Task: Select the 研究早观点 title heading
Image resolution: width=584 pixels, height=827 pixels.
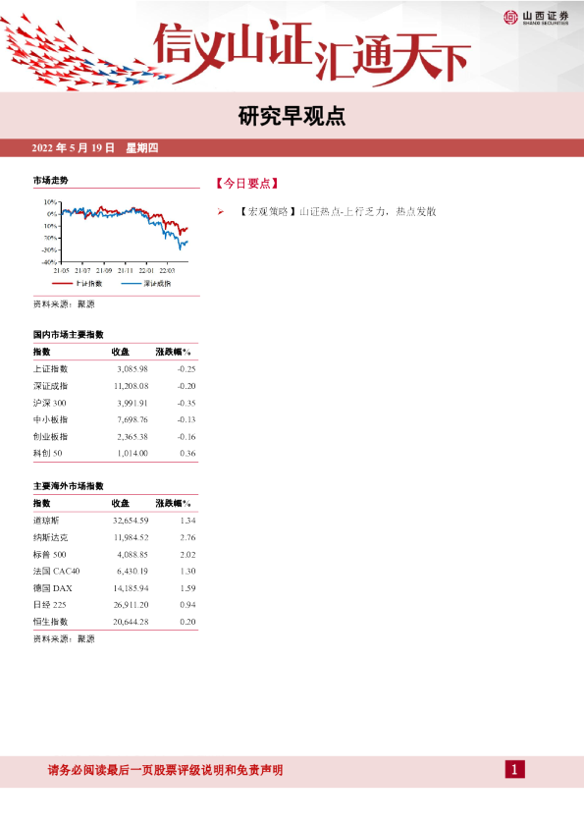Action: tap(292, 116)
